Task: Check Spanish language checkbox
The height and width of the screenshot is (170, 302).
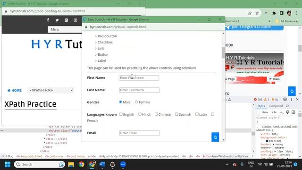Action: [176, 114]
